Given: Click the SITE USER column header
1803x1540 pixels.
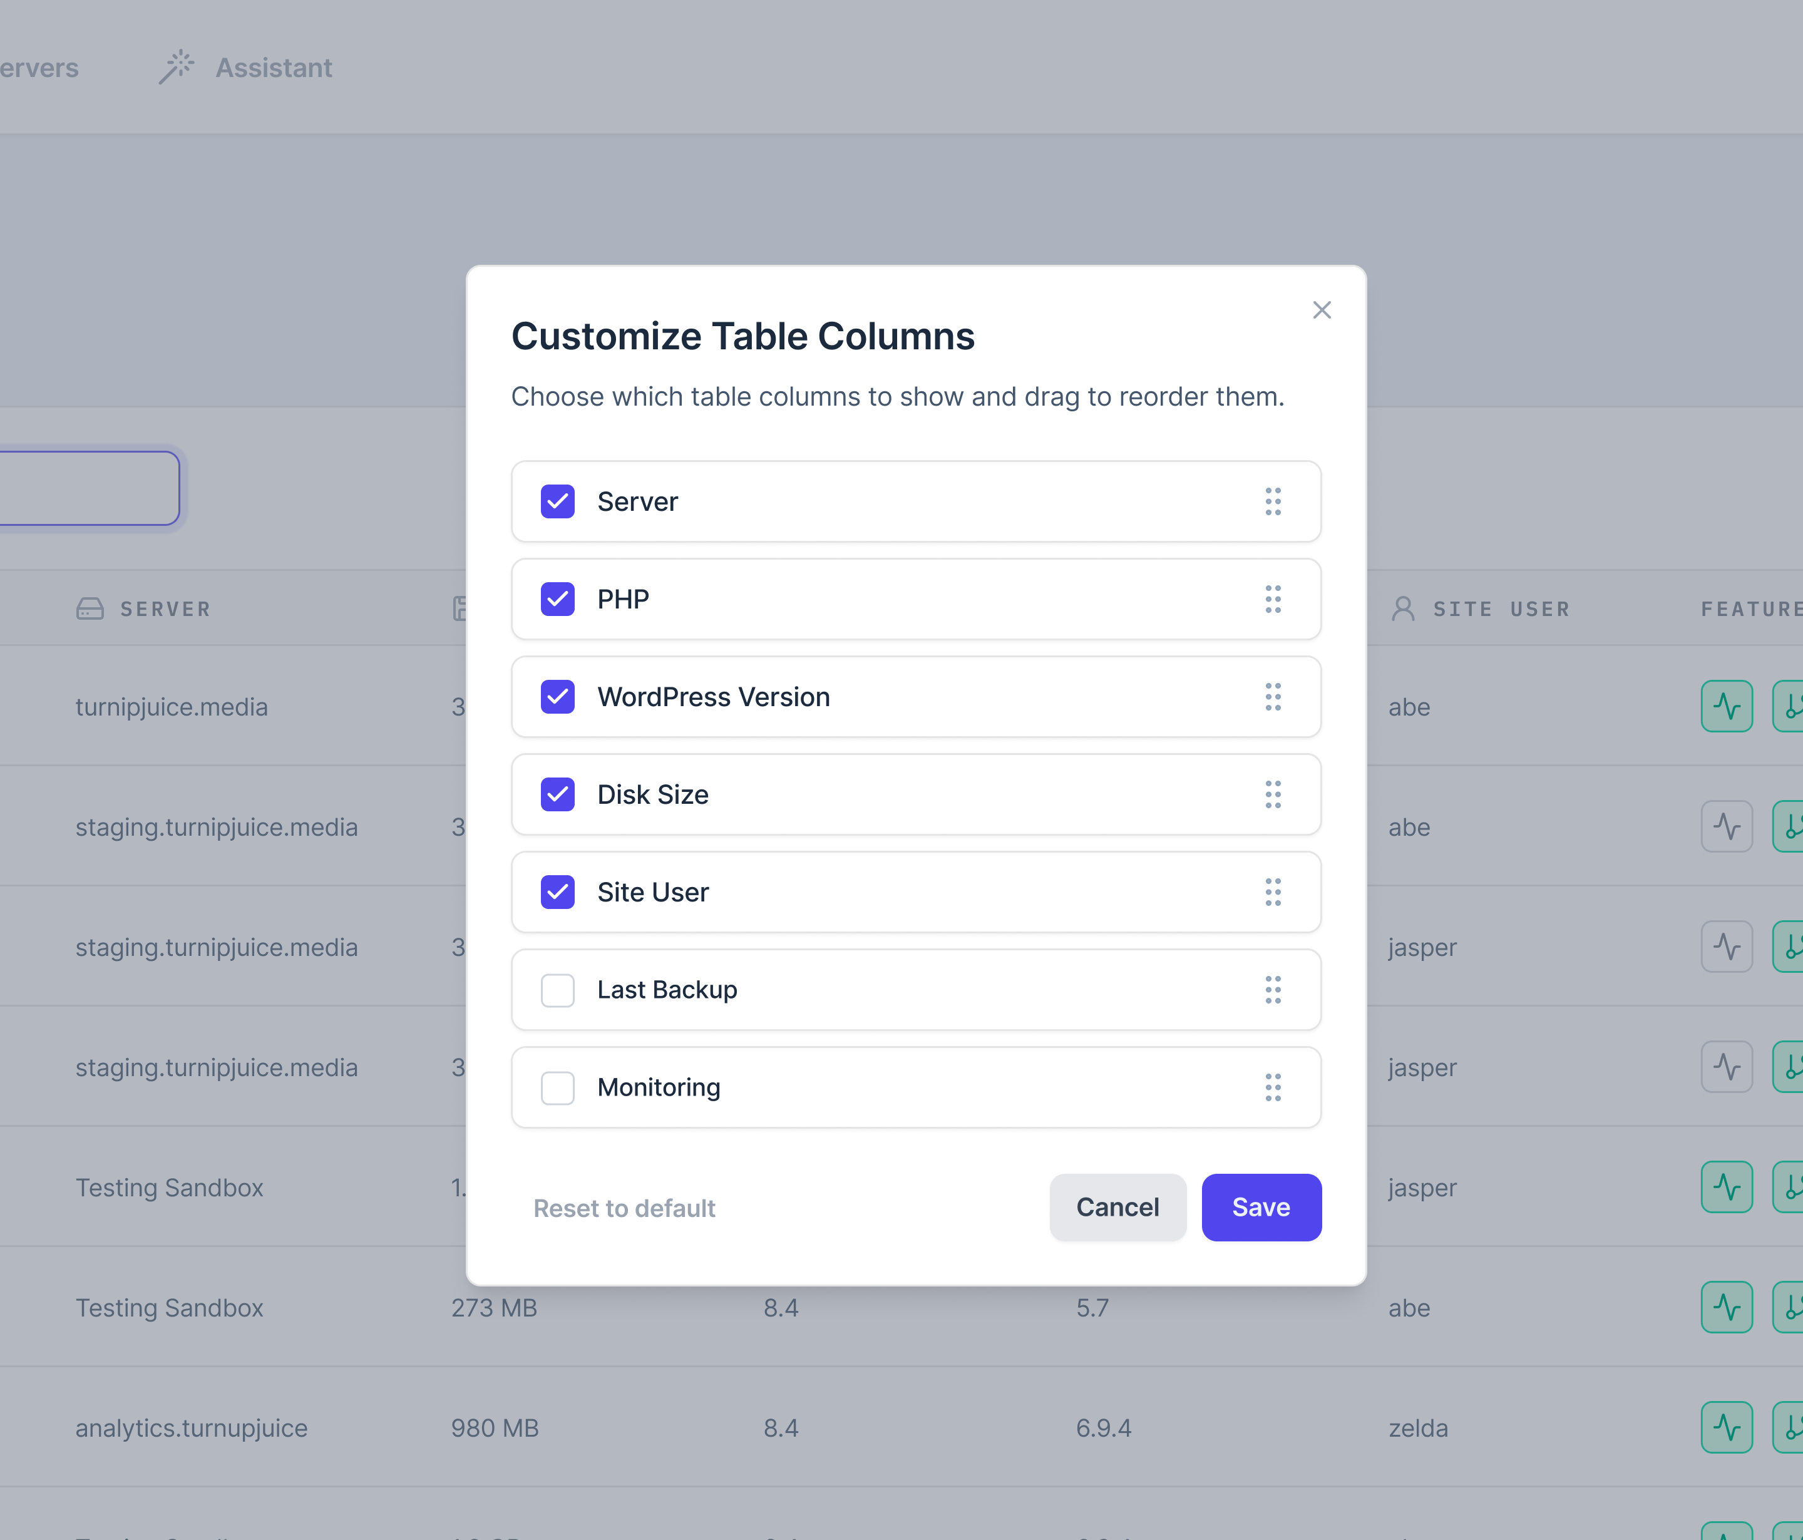Looking at the screenshot, I should pos(1480,609).
